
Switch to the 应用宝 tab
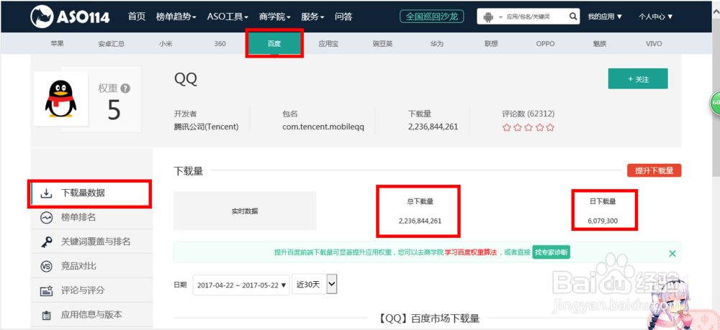pos(328,44)
